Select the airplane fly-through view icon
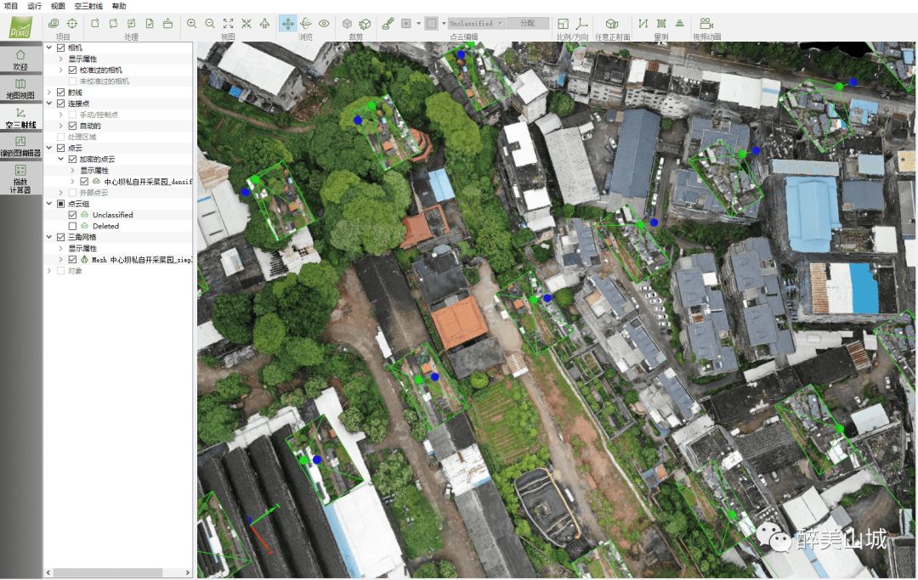Screen dimensions: 918x580 pyautogui.click(x=264, y=24)
